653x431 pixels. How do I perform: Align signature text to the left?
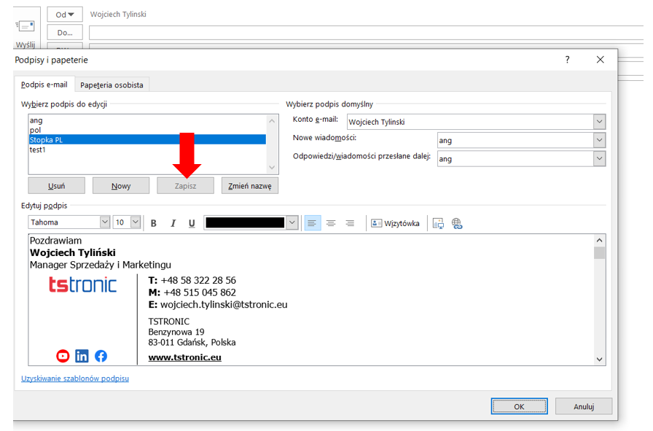[x=312, y=223]
